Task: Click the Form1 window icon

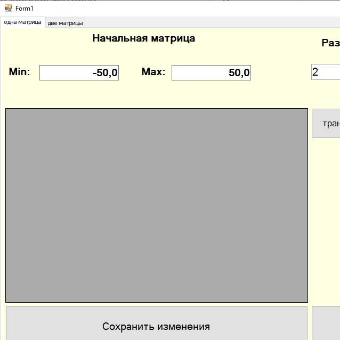Action: click(9, 8)
